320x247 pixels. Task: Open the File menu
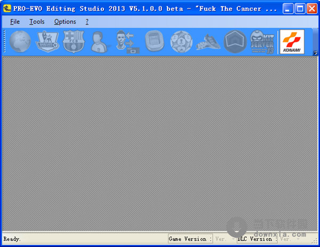click(15, 22)
